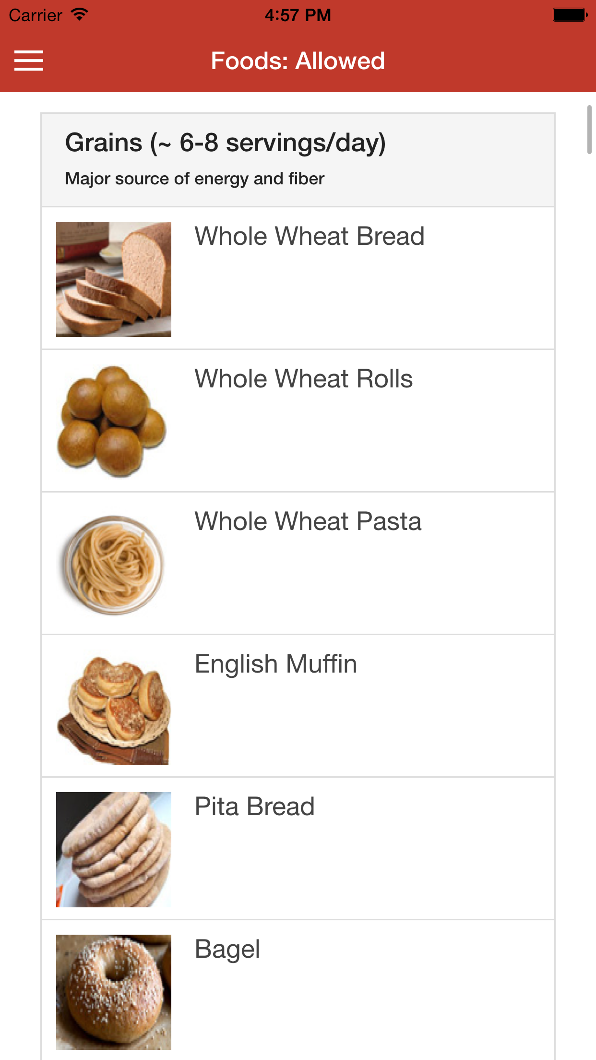Select the Whole Wheat Rolls label
Image resolution: width=596 pixels, height=1060 pixels.
click(x=303, y=379)
